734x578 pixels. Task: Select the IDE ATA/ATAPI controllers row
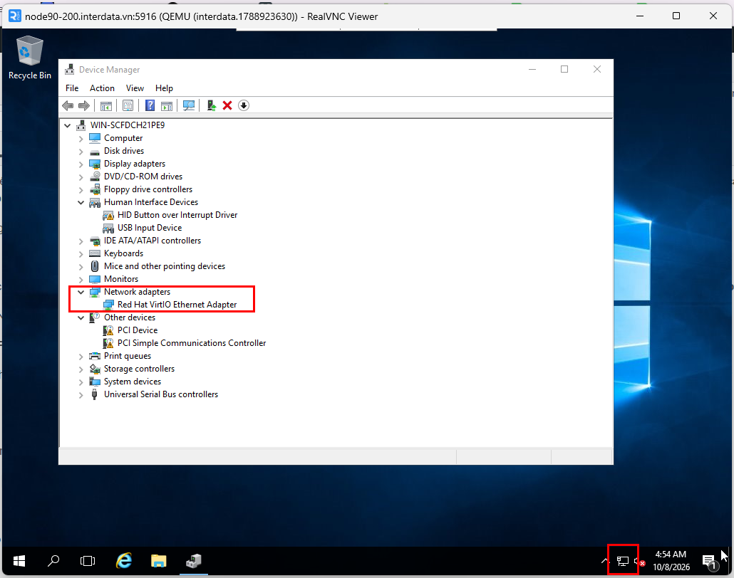point(152,241)
